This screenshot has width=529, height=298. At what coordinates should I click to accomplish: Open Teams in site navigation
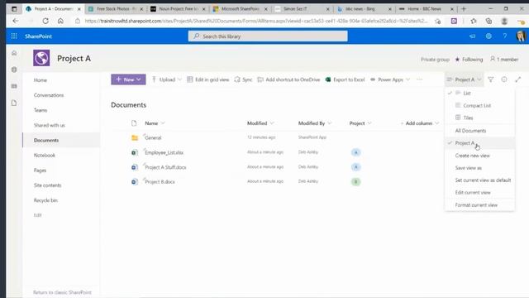tap(41, 110)
